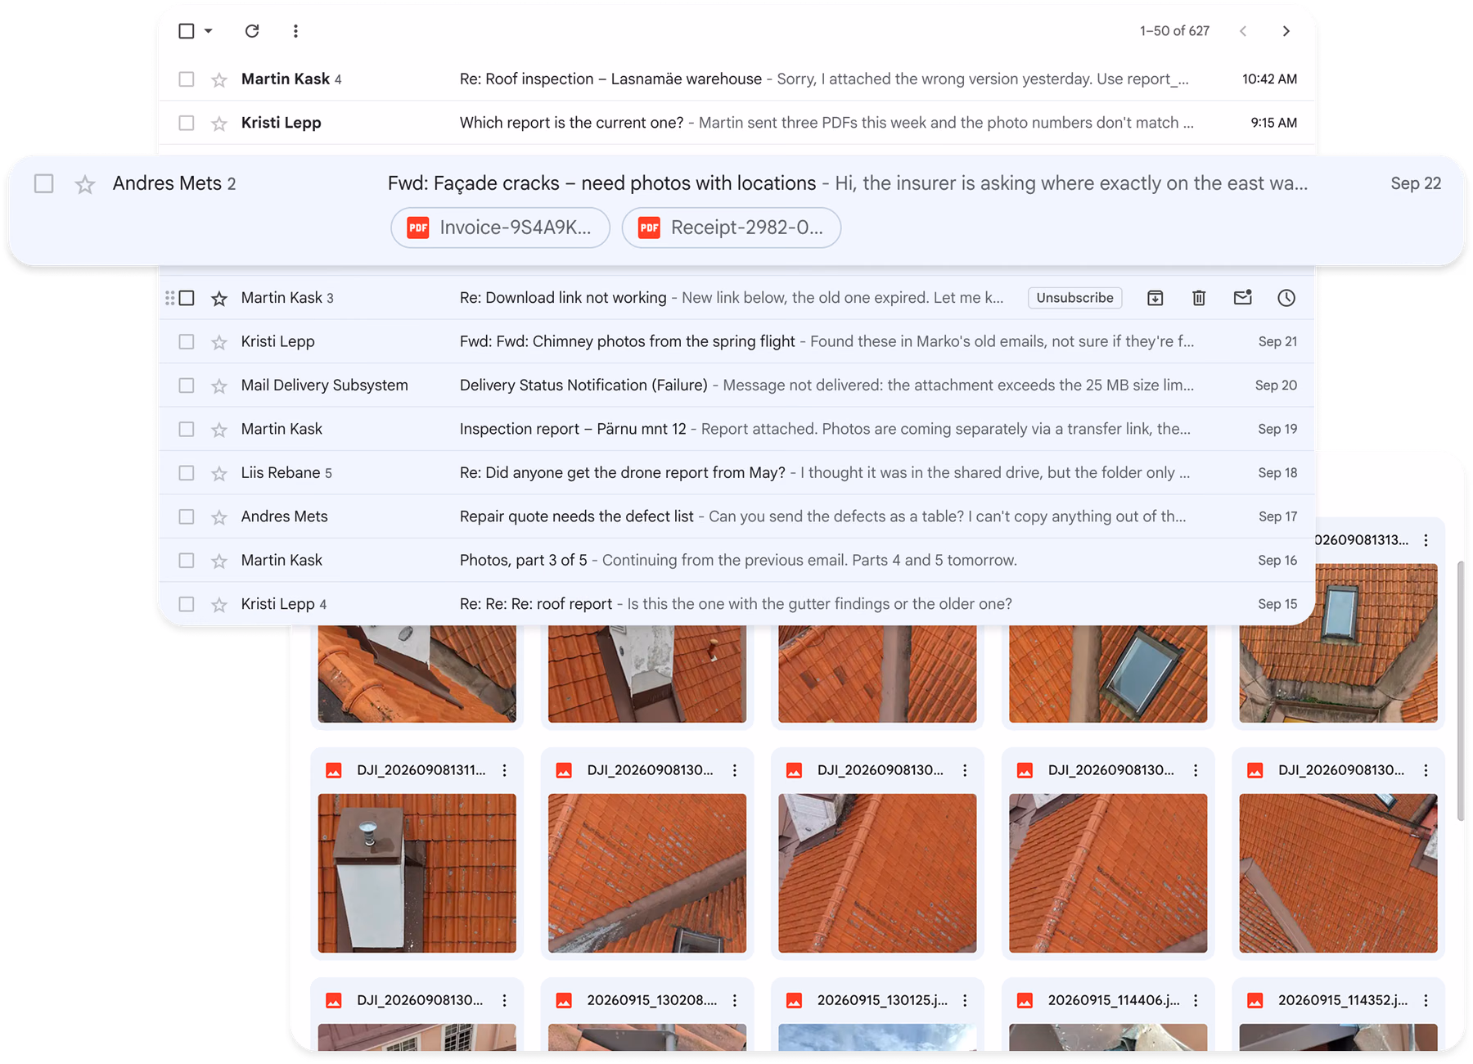Open options for 20260915_130208 photo
Viewport: 1473px width, 1064px height.
[735, 1000]
